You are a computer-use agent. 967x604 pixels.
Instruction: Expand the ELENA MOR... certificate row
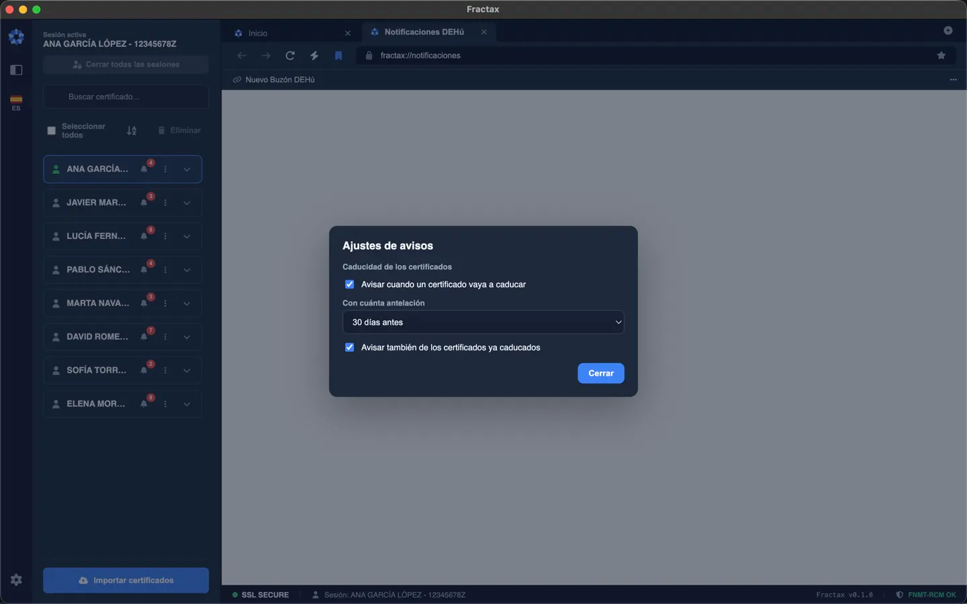187,404
